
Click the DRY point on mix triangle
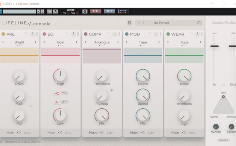[223, 97]
